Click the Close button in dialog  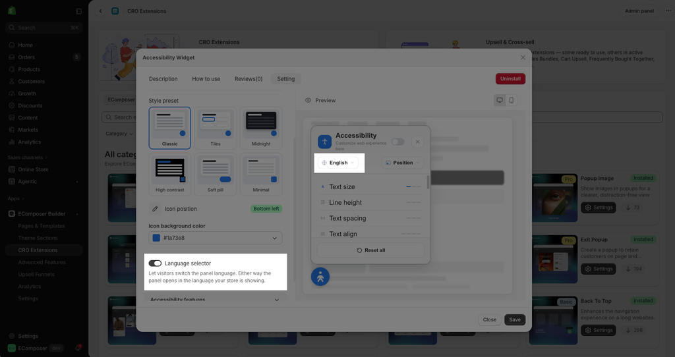(x=490, y=319)
